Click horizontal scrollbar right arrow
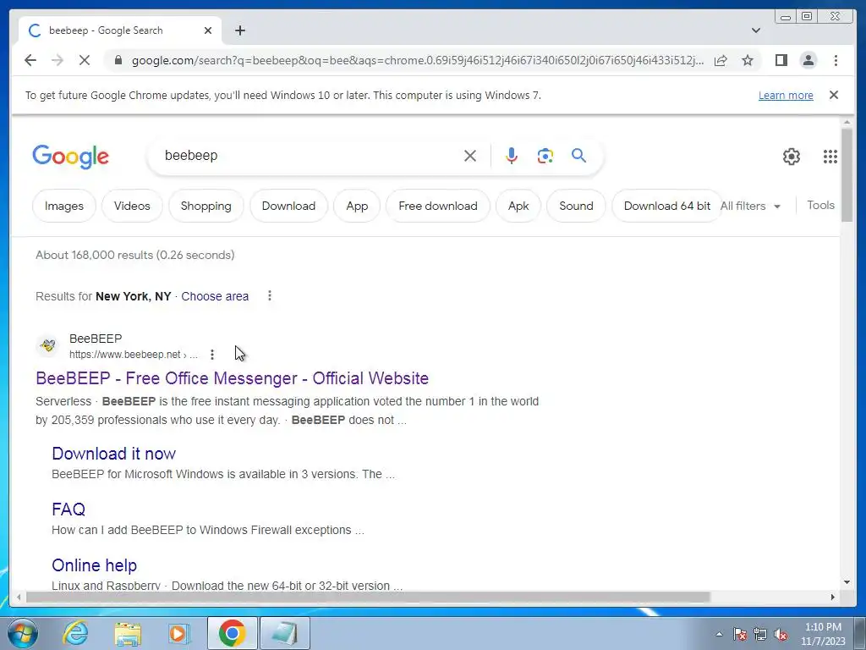The width and height of the screenshot is (866, 650). point(833,597)
